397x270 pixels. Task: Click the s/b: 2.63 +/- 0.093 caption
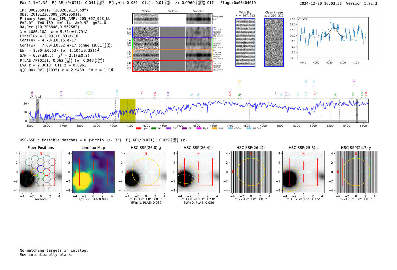pos(93,199)
